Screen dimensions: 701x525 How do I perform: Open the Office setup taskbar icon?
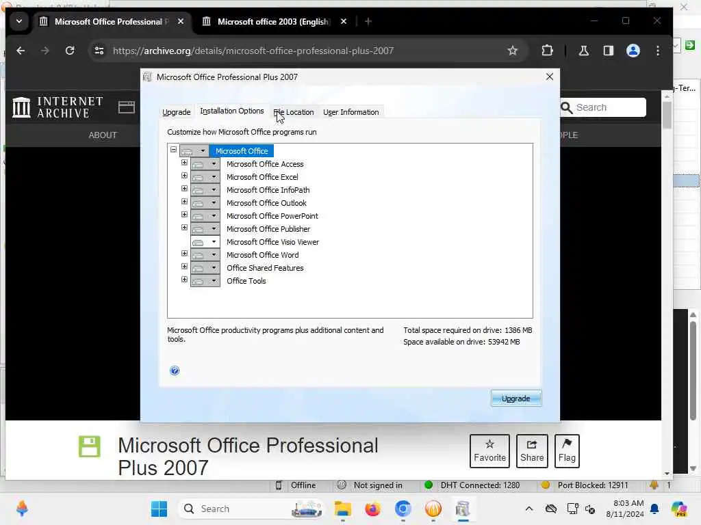pyautogui.click(x=463, y=509)
